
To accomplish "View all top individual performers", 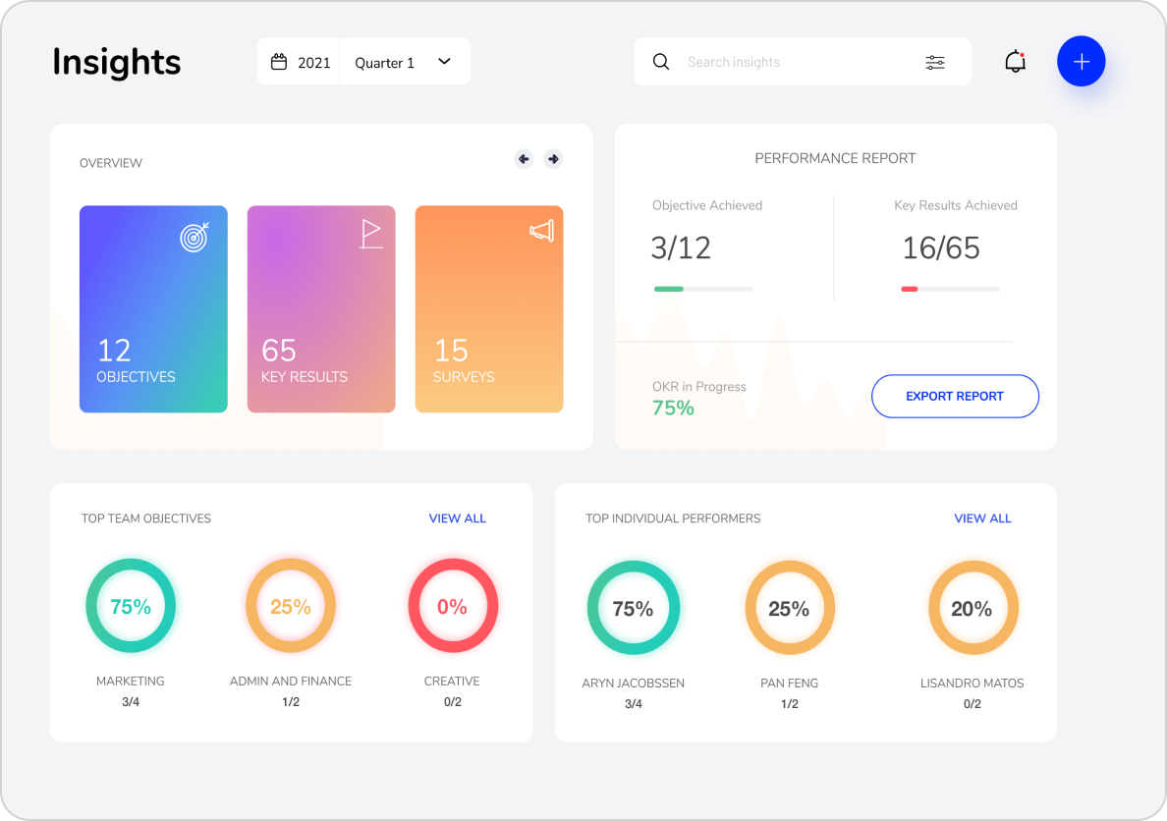I will pyautogui.click(x=982, y=519).
